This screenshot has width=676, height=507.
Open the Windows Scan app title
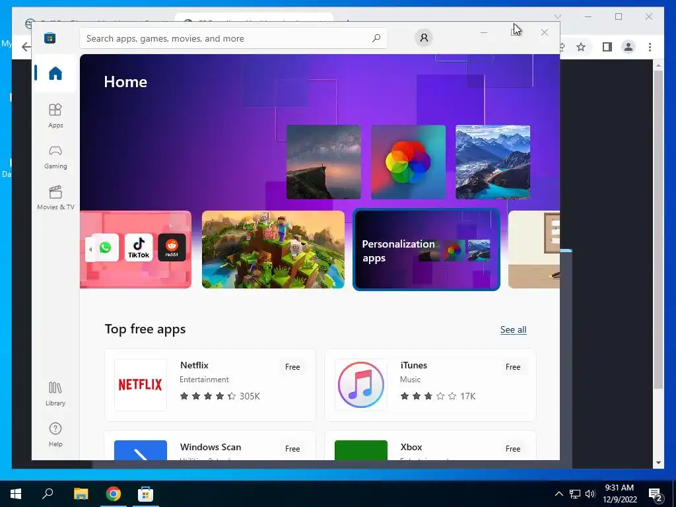click(x=211, y=447)
